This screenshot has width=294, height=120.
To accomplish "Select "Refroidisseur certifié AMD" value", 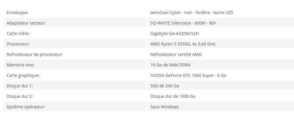I will point(176,54).
